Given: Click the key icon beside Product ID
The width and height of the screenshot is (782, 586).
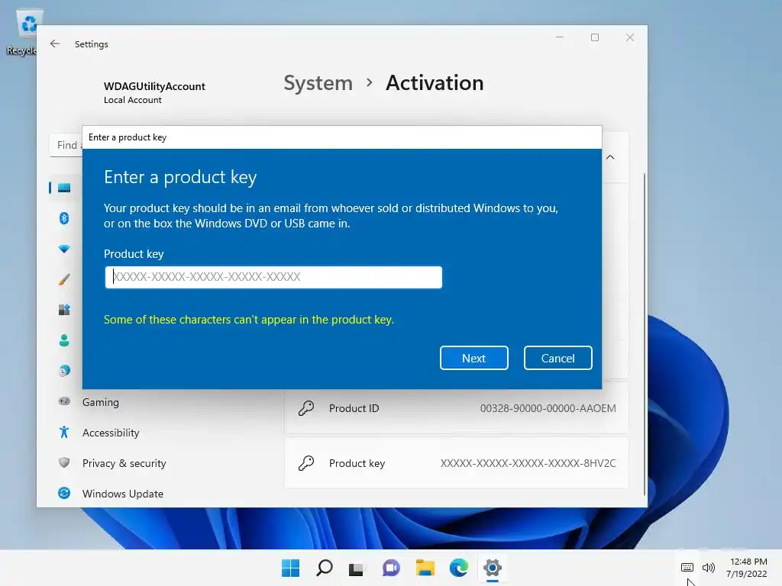Looking at the screenshot, I should 305,408.
